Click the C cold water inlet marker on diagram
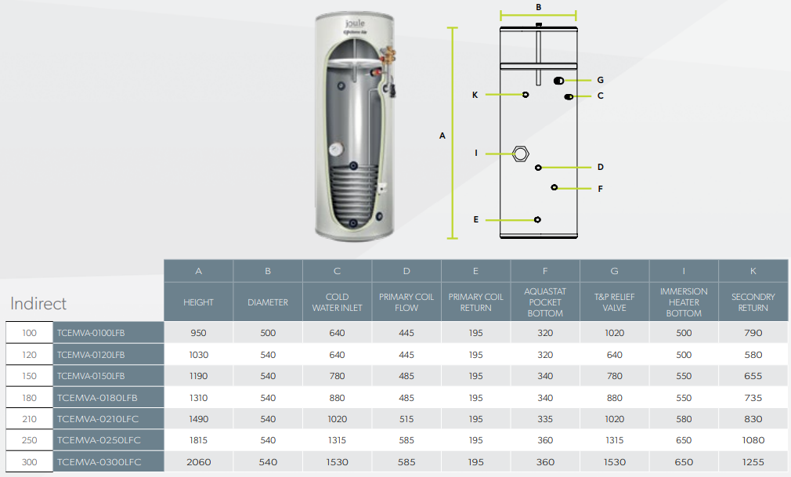Image resolution: width=791 pixels, height=477 pixels. pos(568,96)
